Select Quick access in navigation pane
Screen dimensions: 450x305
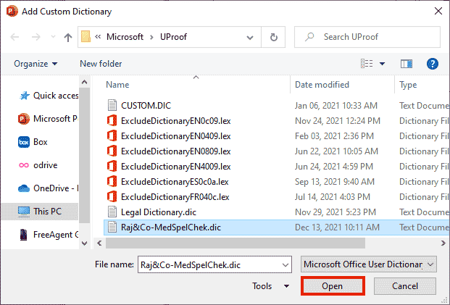[49, 96]
